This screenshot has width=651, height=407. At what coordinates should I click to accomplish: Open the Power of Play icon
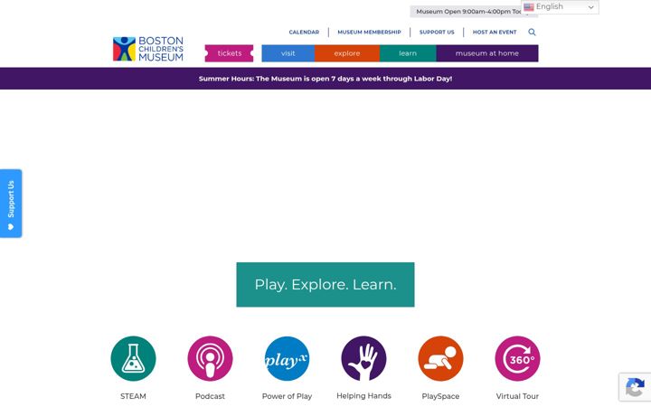(287, 358)
